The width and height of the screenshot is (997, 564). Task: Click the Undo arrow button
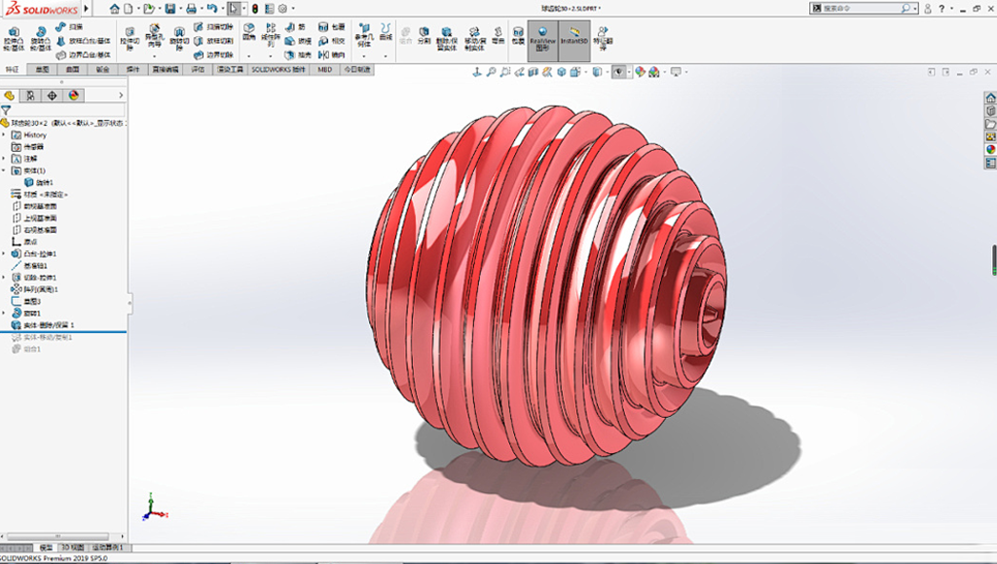tap(213, 9)
